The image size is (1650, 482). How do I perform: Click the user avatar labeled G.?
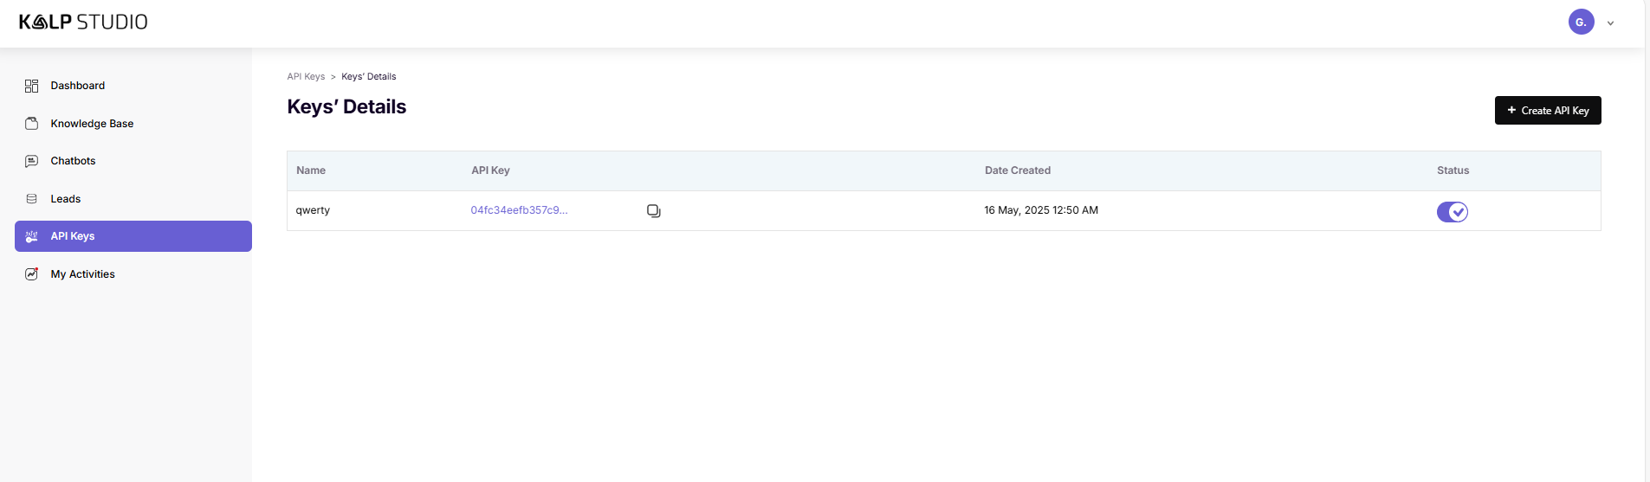coord(1581,22)
